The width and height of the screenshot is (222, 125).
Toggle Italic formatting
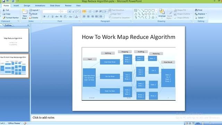[x=49, y=17]
